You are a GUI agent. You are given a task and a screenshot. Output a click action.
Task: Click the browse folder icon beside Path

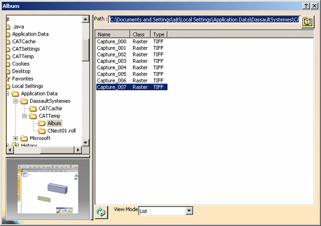pos(307,21)
